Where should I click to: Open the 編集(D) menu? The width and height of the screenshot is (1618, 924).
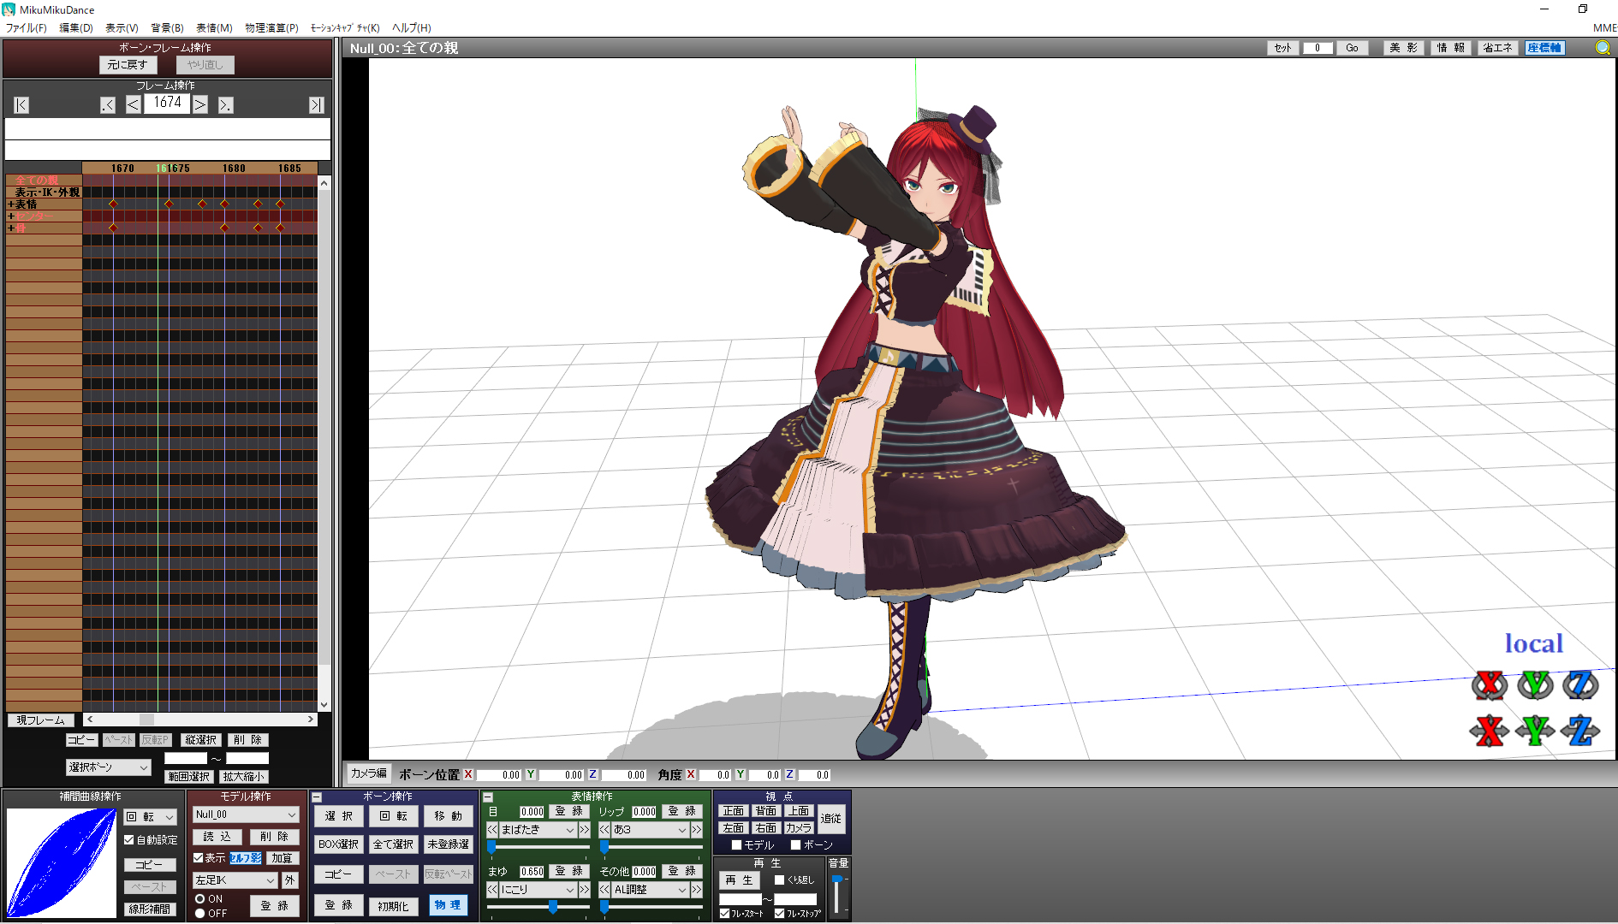click(x=75, y=28)
